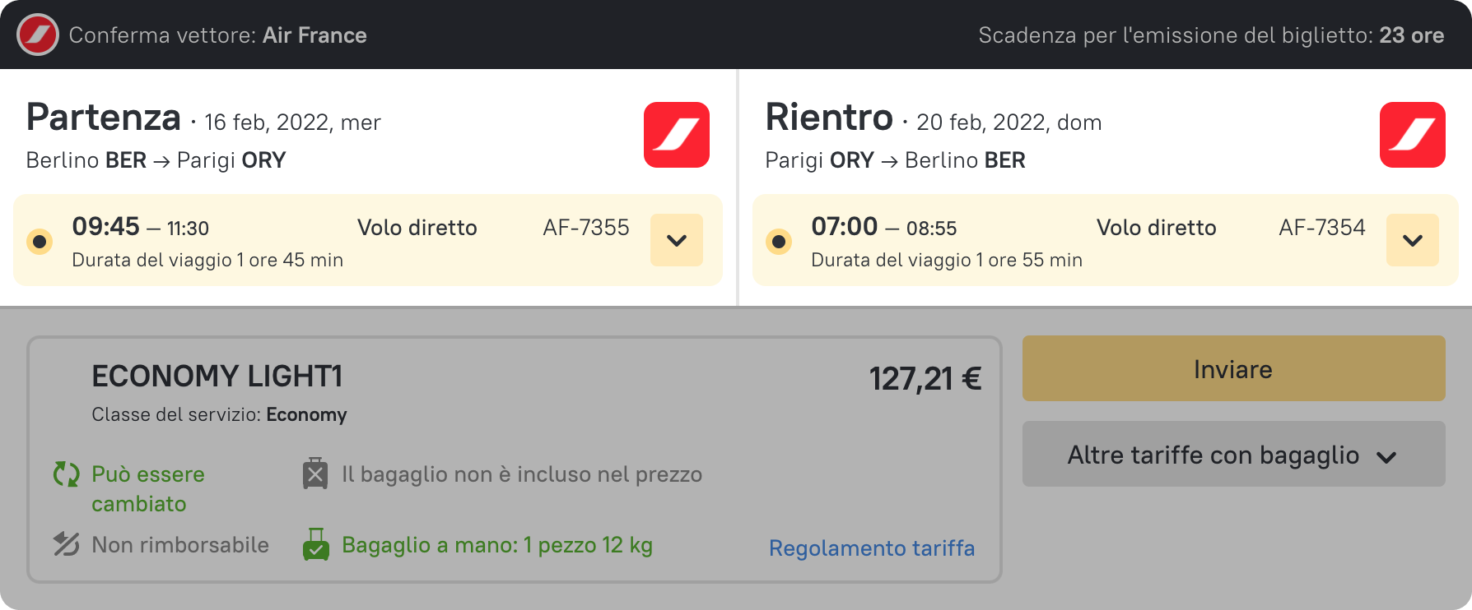Click the 127,21 € price
1472x610 pixels.
click(x=925, y=379)
